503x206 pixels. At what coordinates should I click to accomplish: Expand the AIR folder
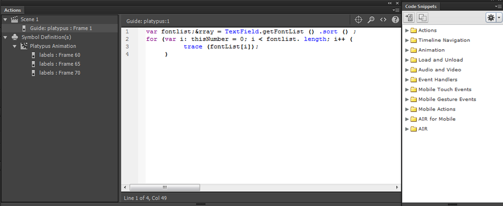tap(407, 129)
